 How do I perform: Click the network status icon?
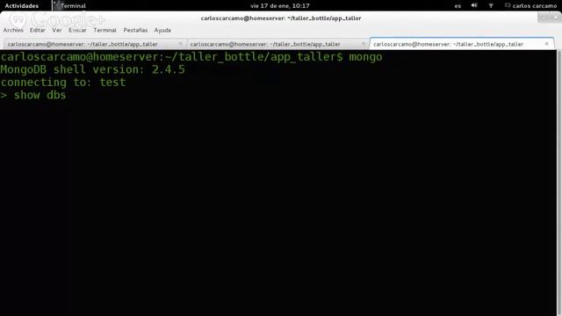coord(491,5)
